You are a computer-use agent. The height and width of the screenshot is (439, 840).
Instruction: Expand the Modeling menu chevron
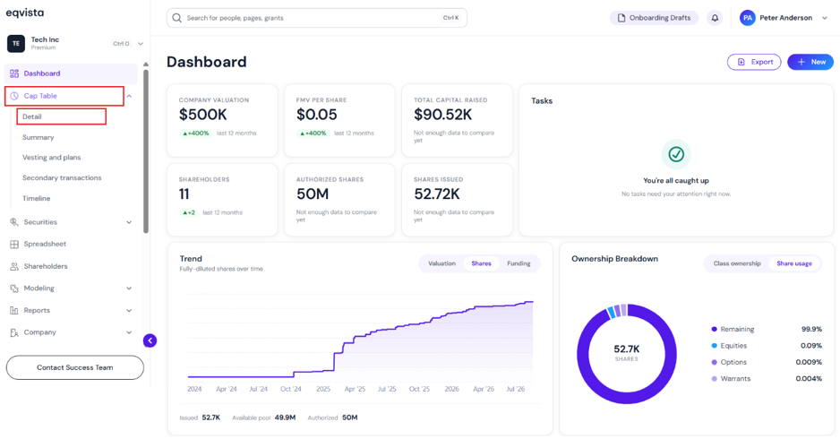point(129,288)
